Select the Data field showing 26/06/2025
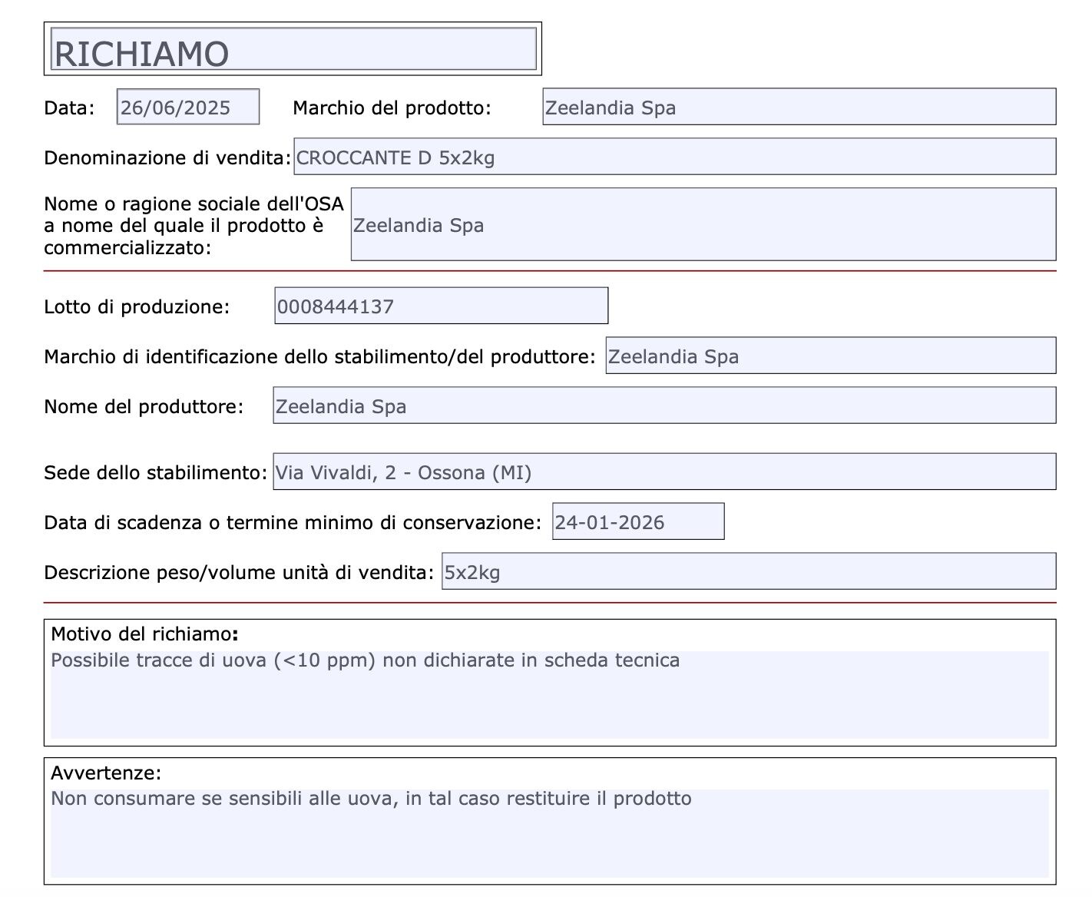Image resolution: width=1092 pixels, height=897 pixels. [x=188, y=107]
